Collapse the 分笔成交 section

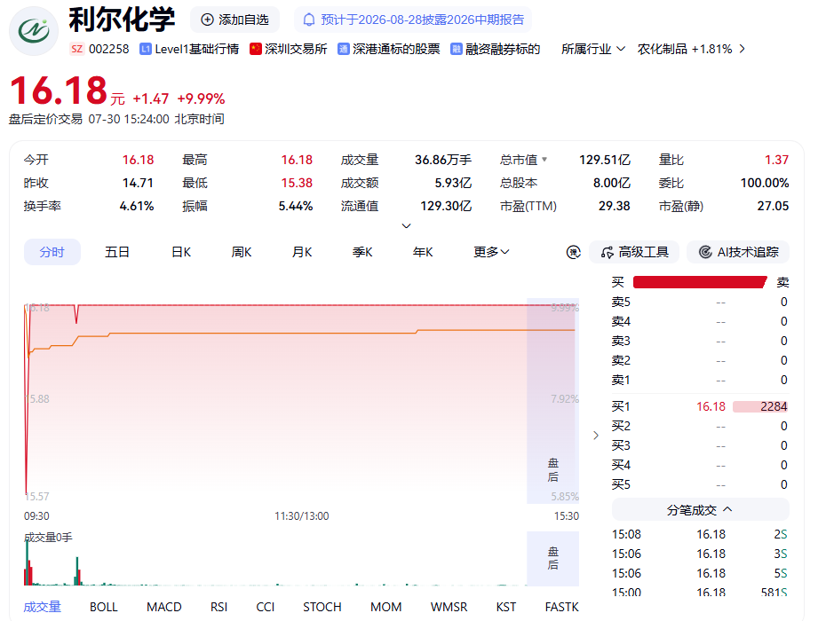coord(700,510)
